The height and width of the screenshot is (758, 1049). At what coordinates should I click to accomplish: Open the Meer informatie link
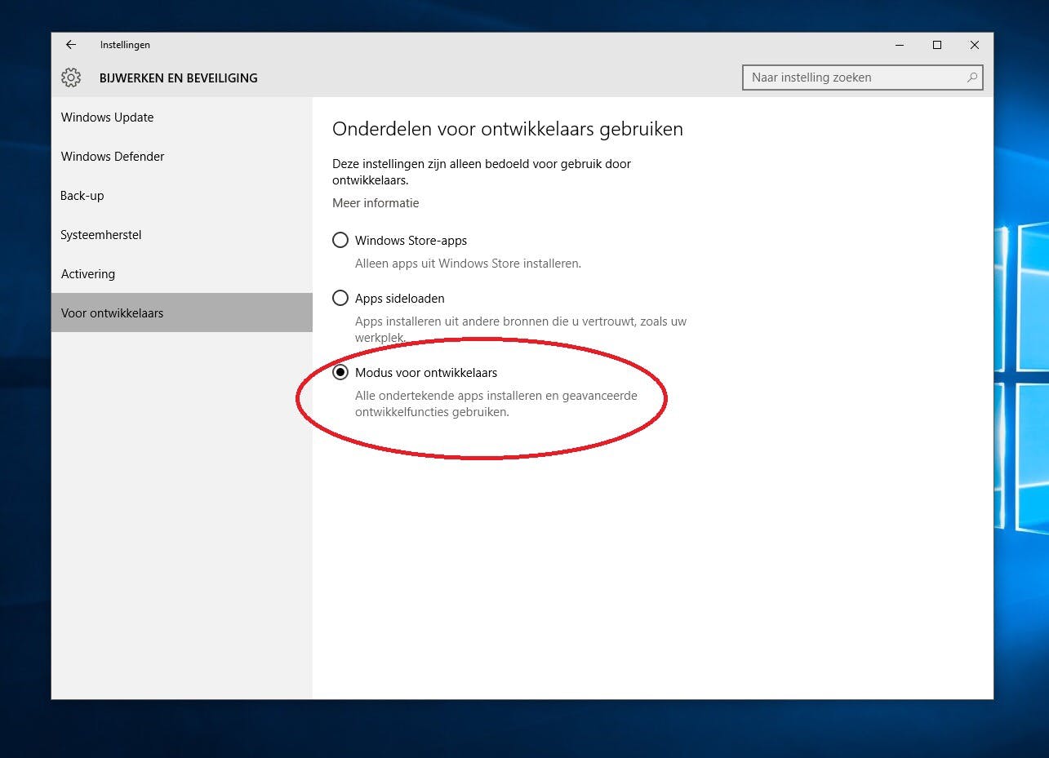click(x=376, y=203)
